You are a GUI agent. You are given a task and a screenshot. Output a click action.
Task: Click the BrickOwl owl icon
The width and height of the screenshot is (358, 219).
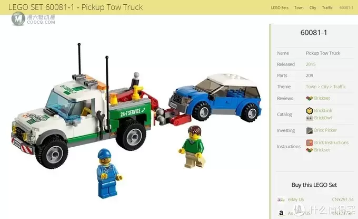(310, 118)
